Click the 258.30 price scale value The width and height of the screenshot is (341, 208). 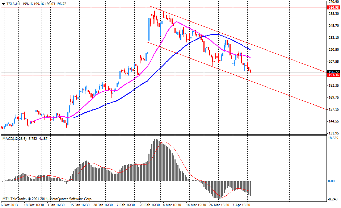pos(334,14)
